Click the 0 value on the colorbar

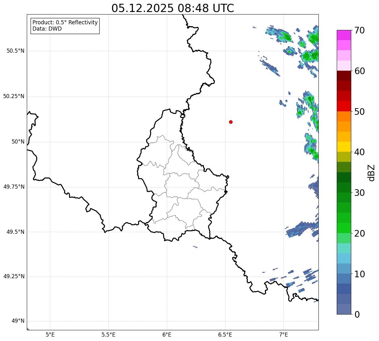coord(357,315)
